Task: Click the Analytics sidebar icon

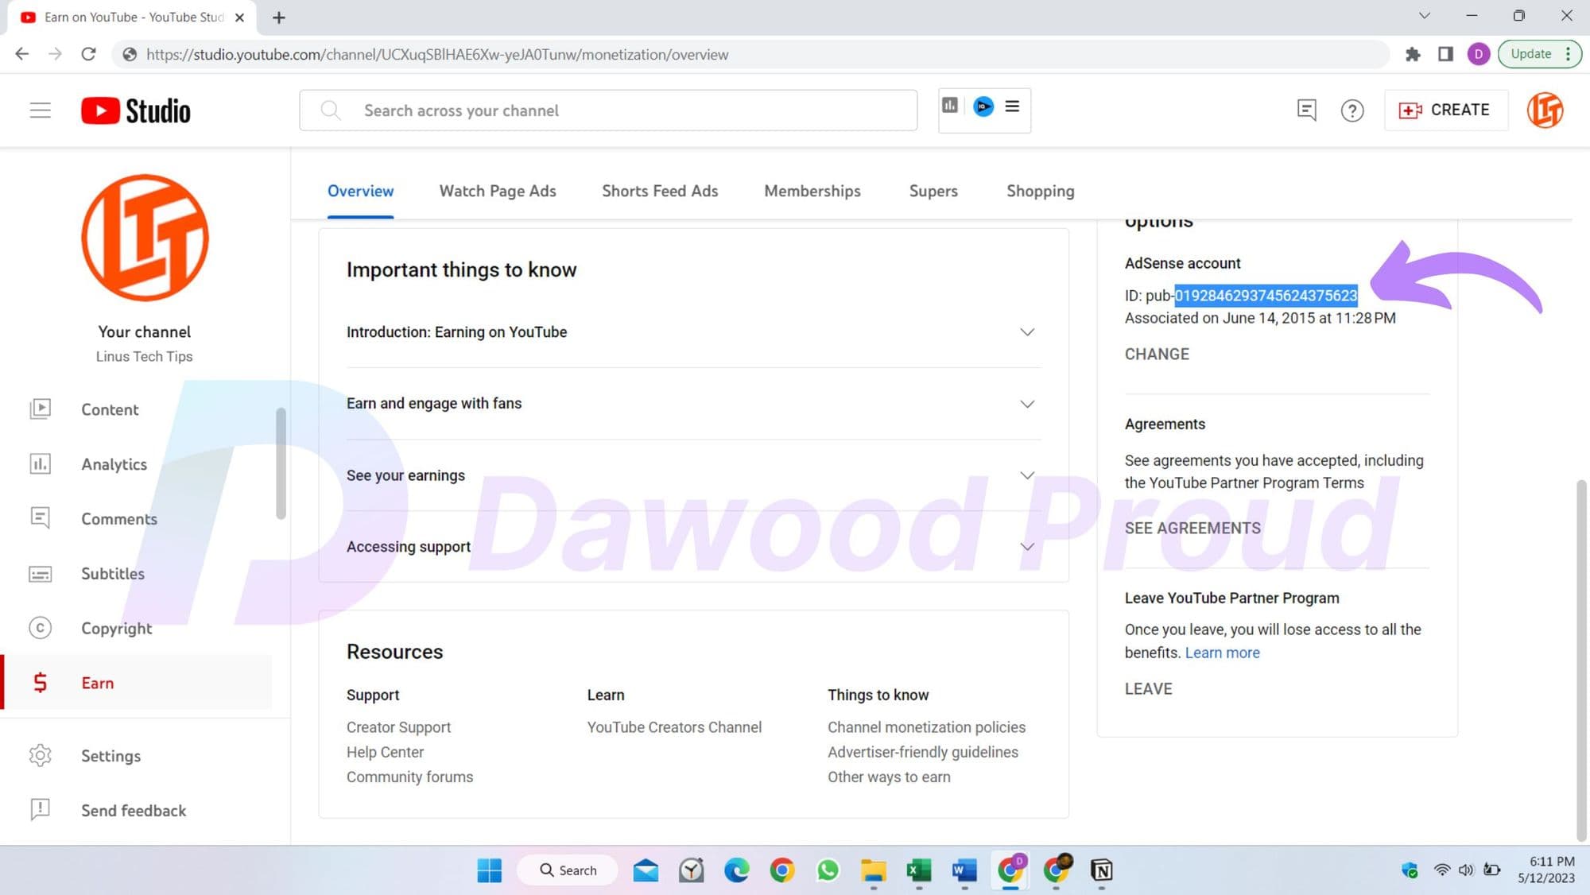Action: (x=40, y=464)
